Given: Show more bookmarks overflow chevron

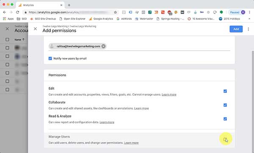Looking at the screenshot, I should pyautogui.click(x=249, y=19).
